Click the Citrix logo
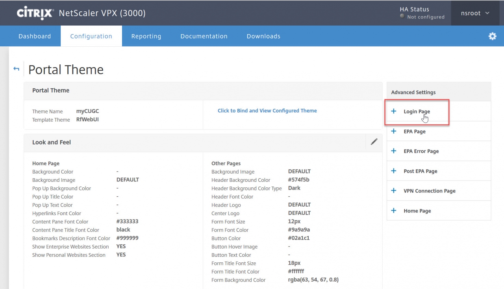Screen dimensions: 504x289 point(35,13)
